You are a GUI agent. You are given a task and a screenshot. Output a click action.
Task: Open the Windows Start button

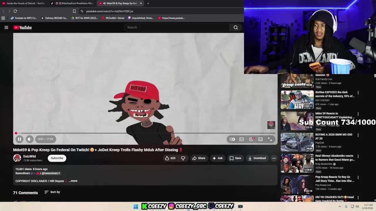point(136,206)
